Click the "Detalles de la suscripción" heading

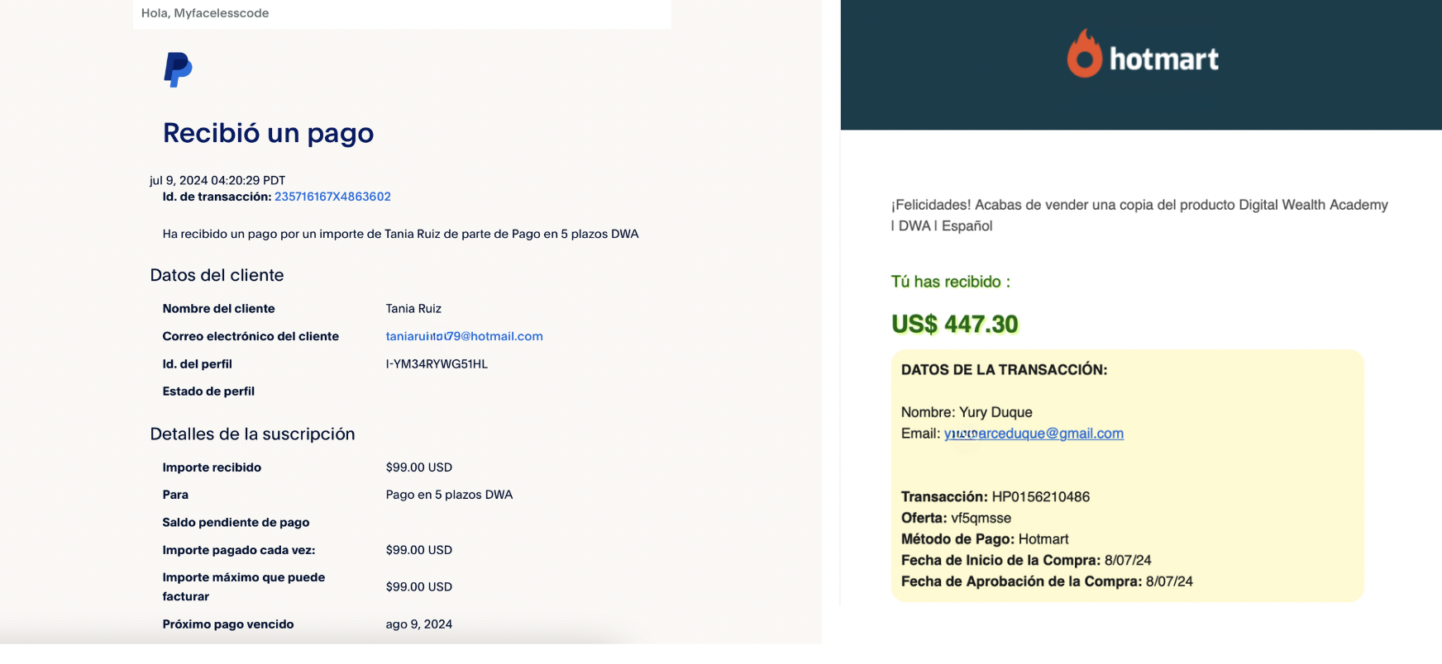click(252, 434)
